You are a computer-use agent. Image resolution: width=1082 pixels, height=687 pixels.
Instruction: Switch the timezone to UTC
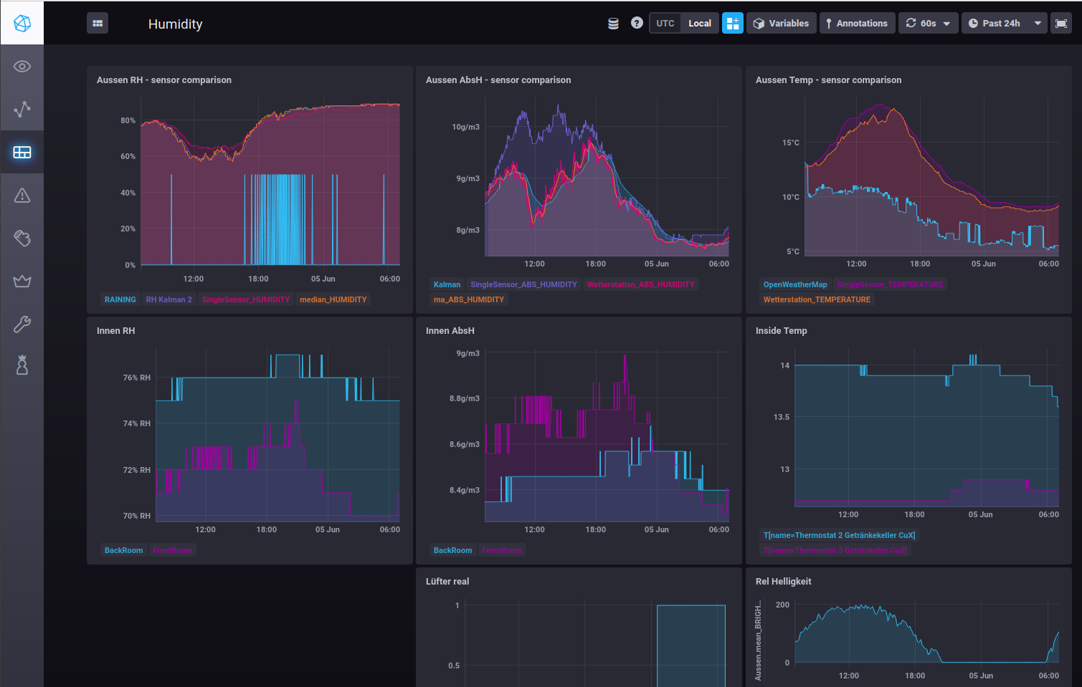pyautogui.click(x=665, y=22)
